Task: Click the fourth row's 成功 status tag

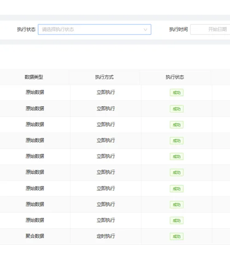Action: click(177, 141)
